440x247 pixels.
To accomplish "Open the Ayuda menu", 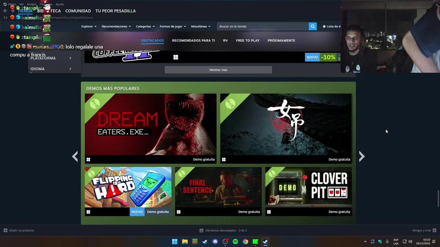I will [x=59, y=4].
